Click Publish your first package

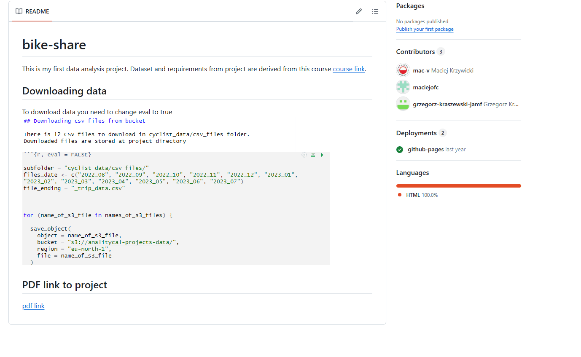tap(425, 29)
